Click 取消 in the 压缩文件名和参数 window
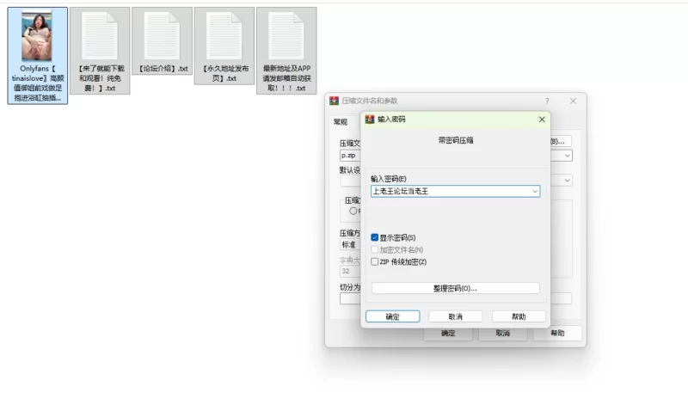688x417 pixels. (503, 334)
